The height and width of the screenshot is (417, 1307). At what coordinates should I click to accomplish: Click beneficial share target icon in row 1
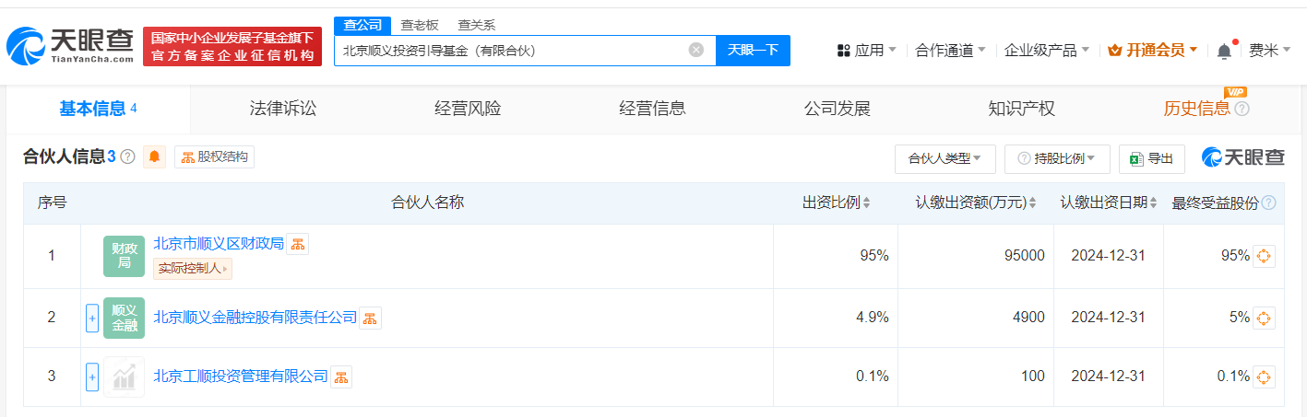click(x=1264, y=256)
